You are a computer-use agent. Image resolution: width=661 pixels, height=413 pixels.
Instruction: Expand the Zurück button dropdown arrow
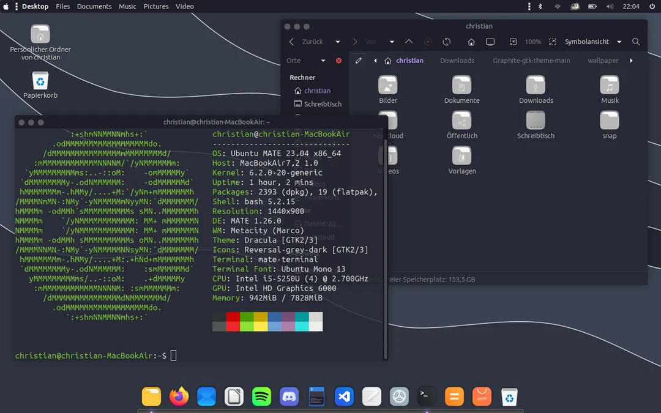[337, 42]
